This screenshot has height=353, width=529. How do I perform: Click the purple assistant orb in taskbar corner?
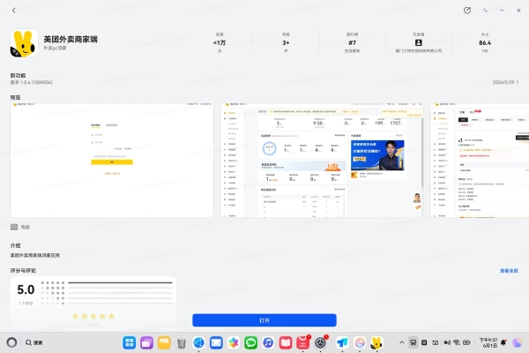518,342
